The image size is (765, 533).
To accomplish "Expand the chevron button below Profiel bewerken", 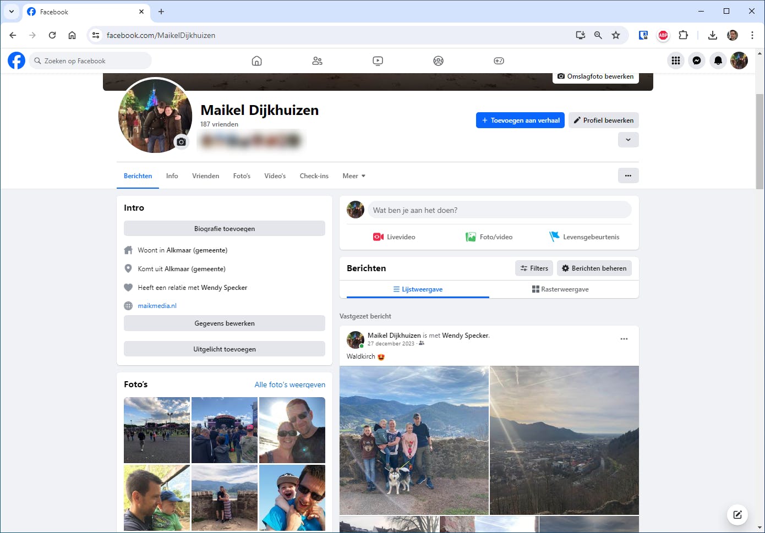I will 628,140.
